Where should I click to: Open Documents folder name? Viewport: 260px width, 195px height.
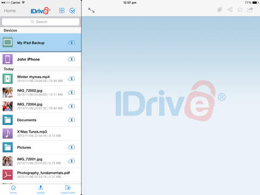pos(27,120)
